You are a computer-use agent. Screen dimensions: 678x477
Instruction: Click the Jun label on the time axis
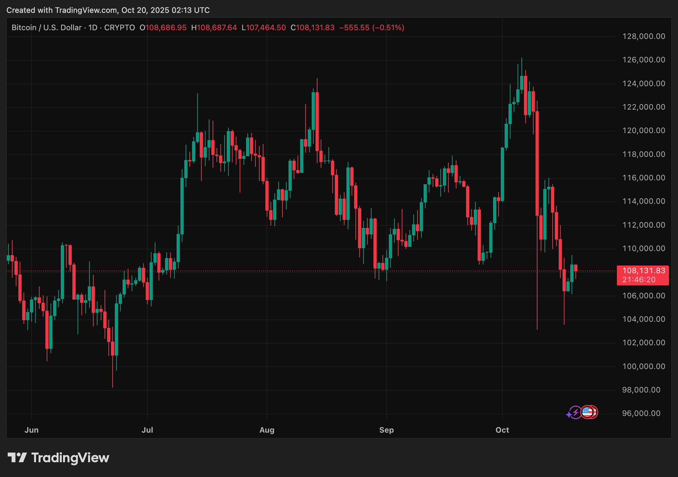(32, 430)
